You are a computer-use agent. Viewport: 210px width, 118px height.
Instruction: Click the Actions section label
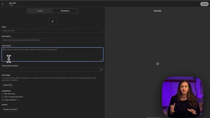click(x=5, y=105)
